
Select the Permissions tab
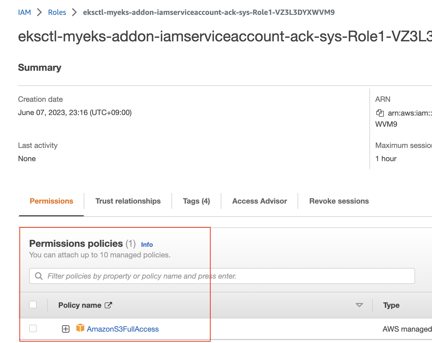tap(51, 201)
